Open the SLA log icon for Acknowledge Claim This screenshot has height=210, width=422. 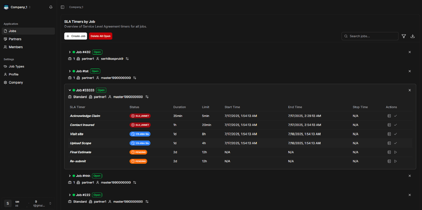pyautogui.click(x=389, y=116)
